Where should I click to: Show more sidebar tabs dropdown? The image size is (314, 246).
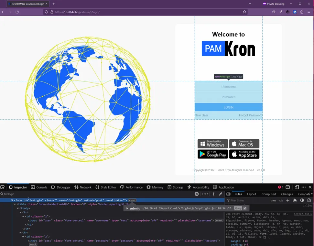click(x=312, y=194)
